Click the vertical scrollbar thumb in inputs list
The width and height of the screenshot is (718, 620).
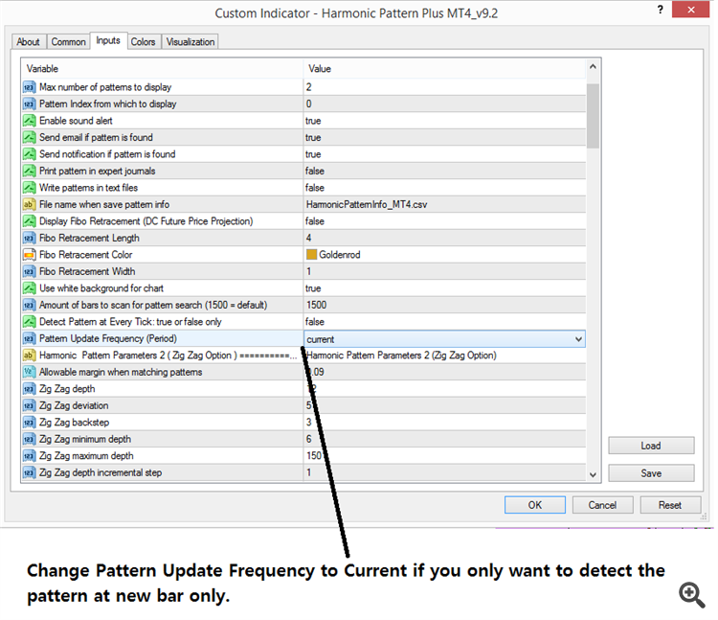(593, 116)
